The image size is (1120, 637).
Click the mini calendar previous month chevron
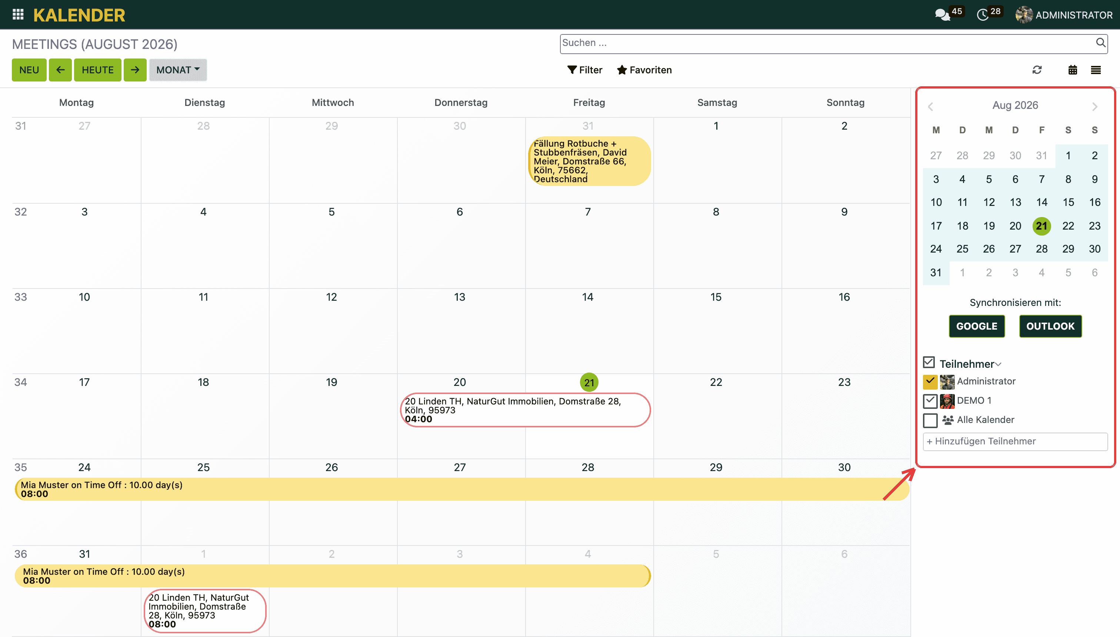[931, 106]
